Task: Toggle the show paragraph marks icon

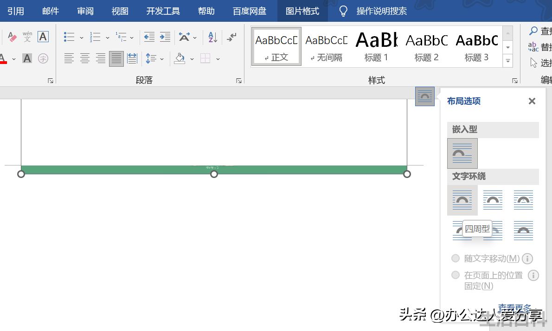Action: pyautogui.click(x=231, y=37)
